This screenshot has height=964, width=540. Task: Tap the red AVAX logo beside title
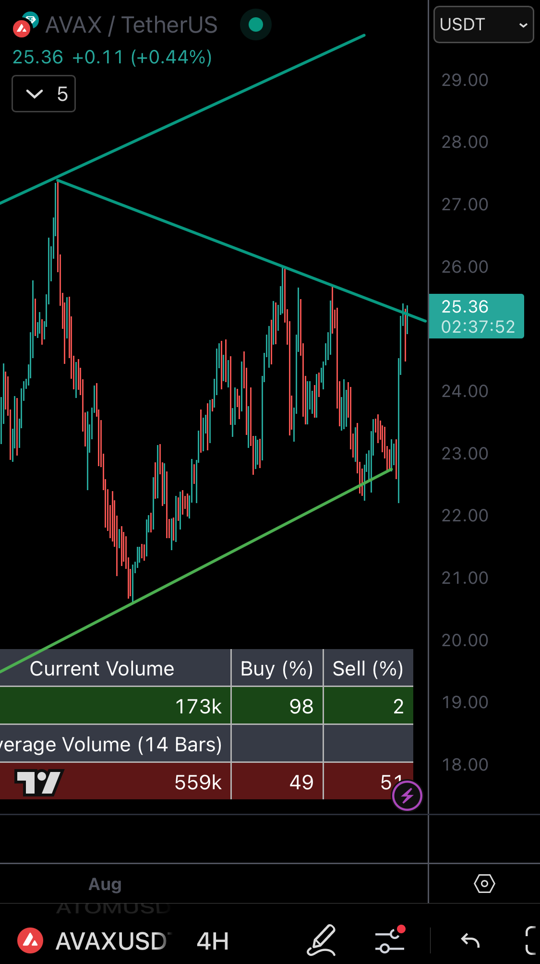point(22,29)
